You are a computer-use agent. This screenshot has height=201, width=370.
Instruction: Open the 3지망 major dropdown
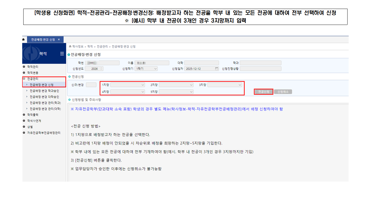click(x=225, y=85)
